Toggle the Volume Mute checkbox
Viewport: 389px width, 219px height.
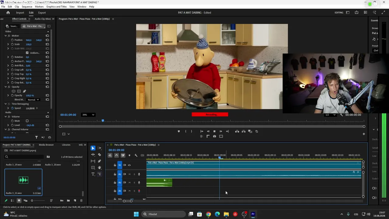click(27, 121)
